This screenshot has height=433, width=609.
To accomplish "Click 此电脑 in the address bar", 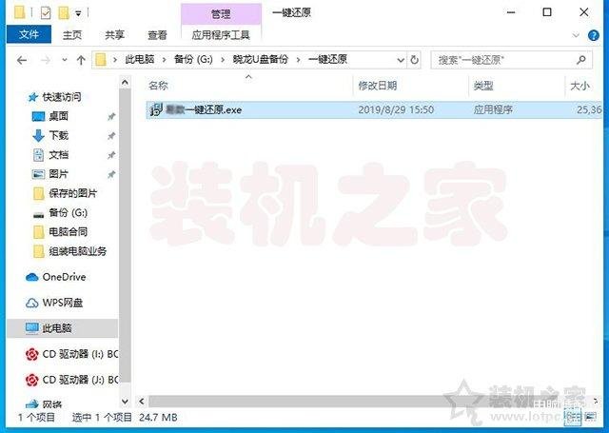I will click(140, 59).
